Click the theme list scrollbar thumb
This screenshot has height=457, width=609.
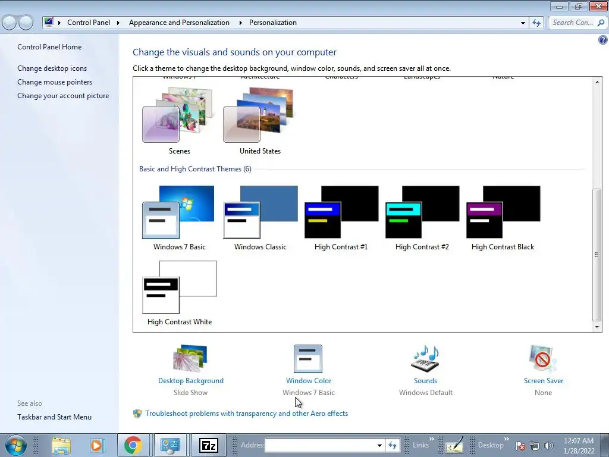click(597, 255)
